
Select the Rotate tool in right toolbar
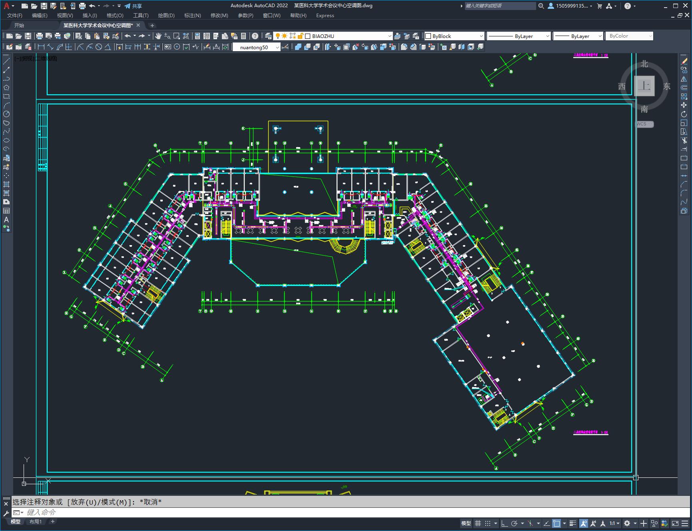coord(684,114)
